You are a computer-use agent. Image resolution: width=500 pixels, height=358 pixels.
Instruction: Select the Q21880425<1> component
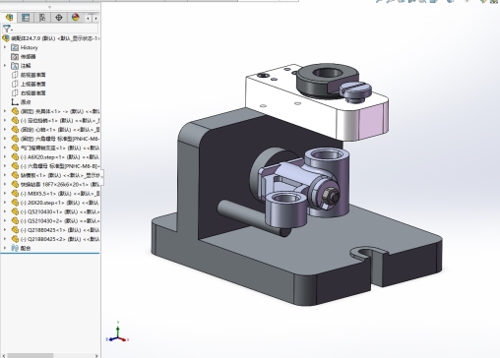pyautogui.click(x=55, y=230)
